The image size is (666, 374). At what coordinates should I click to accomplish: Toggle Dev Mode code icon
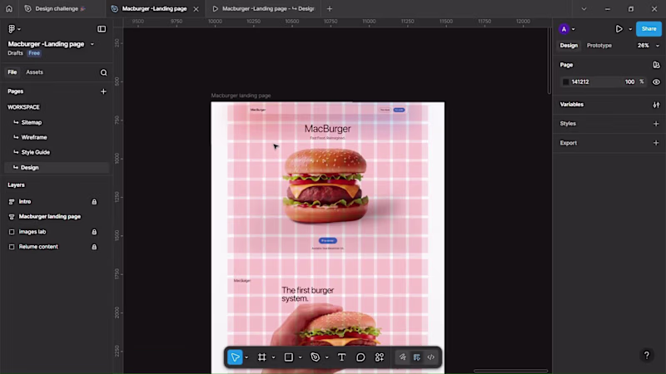tap(431, 357)
